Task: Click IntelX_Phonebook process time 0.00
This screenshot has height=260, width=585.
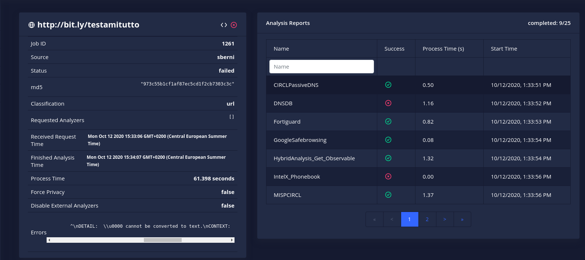Action: [x=428, y=177]
